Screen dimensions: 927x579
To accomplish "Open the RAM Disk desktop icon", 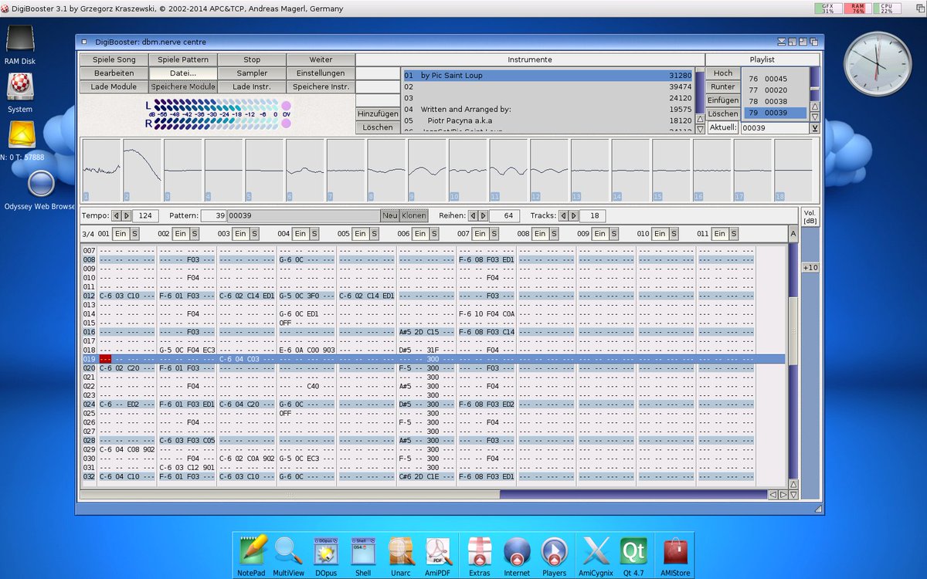I will coord(19,45).
